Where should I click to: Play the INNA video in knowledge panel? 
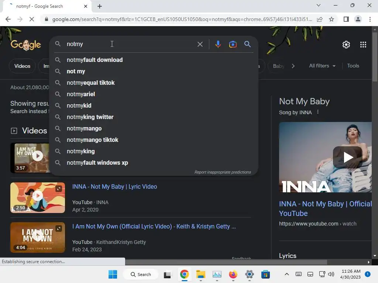click(x=347, y=157)
